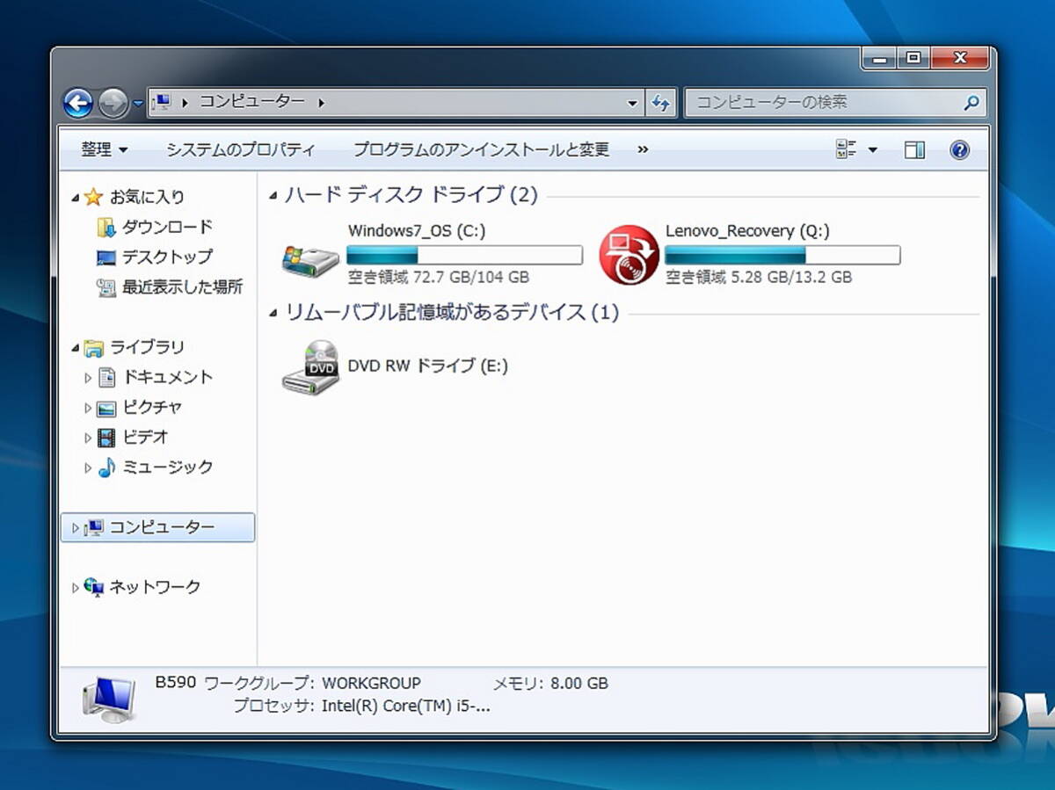The width and height of the screenshot is (1055, 790).
Task: Collapse the ハード ディスク ドライブ group
Action: pyautogui.click(x=273, y=196)
